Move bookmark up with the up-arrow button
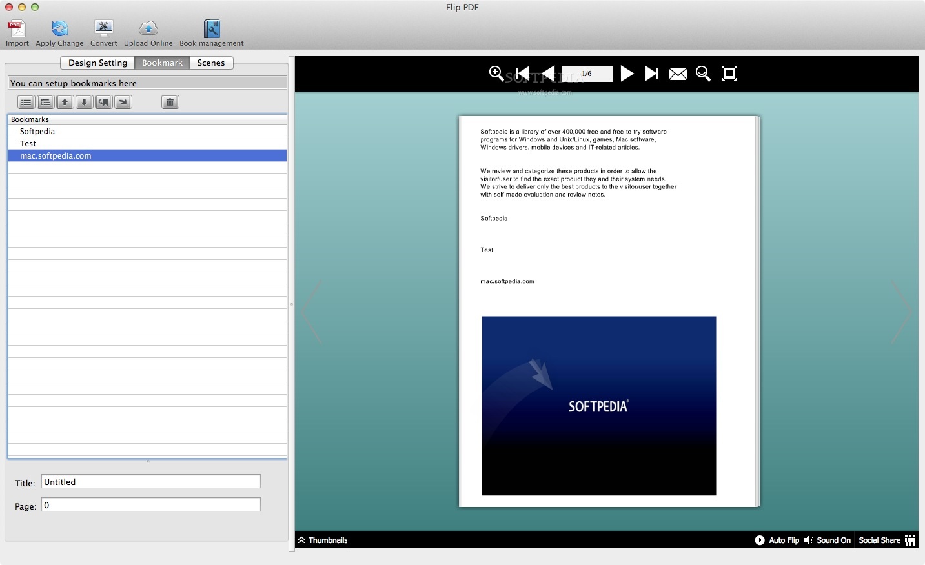Screen dimensions: 925x565 (65, 102)
